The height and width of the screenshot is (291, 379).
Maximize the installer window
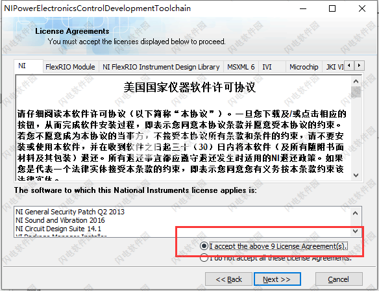[332, 8]
